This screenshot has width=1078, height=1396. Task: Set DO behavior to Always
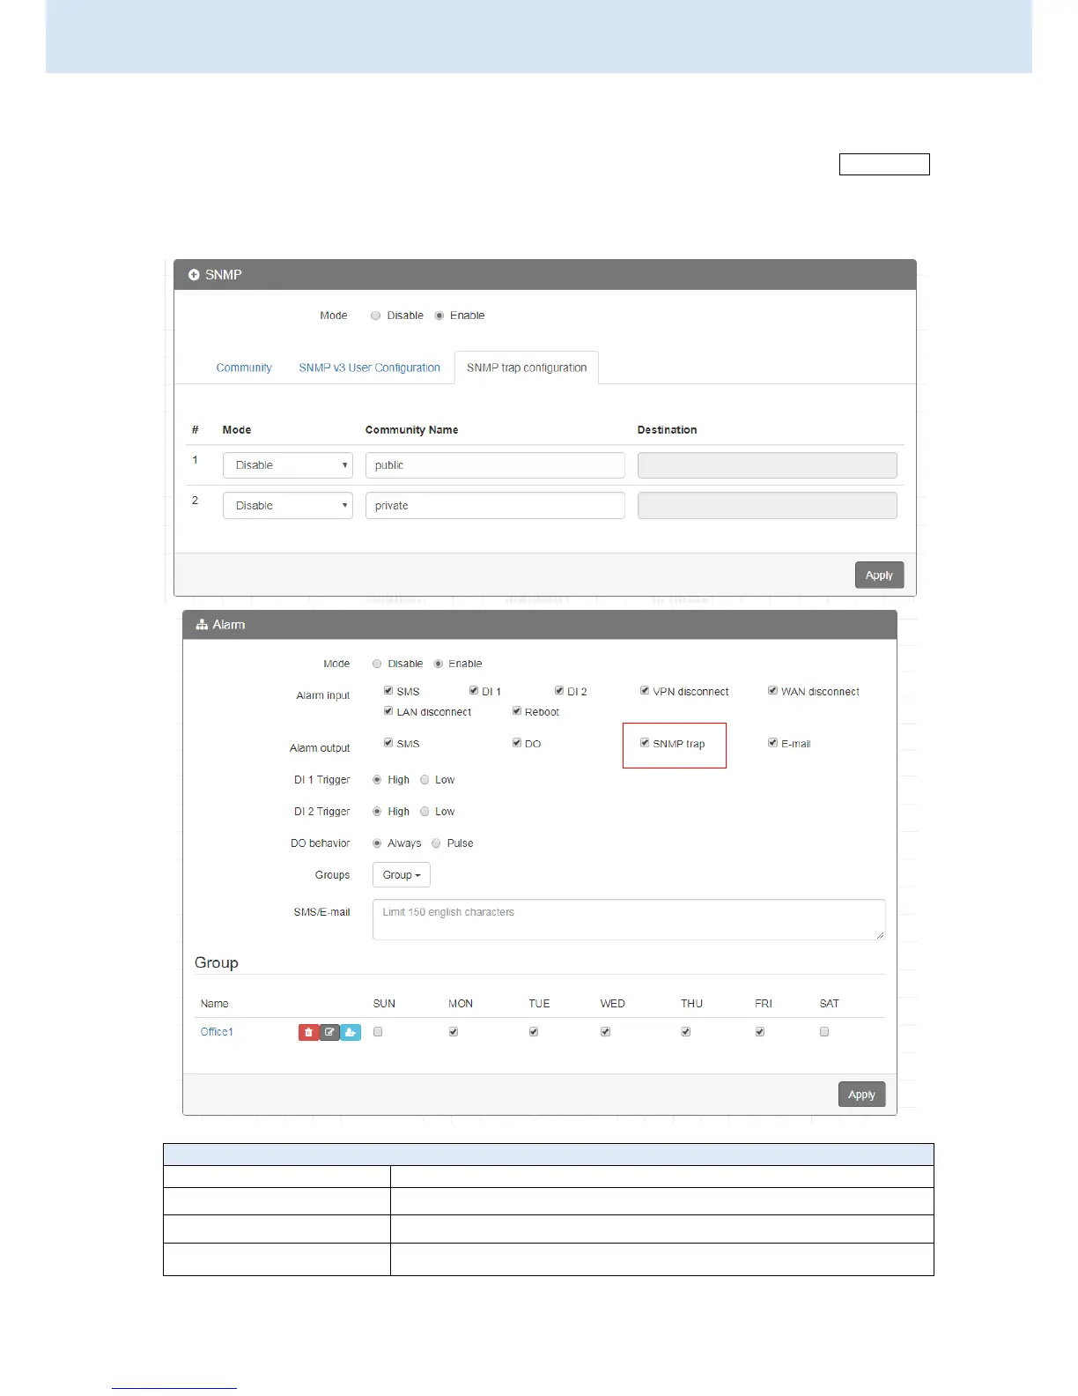[377, 843]
